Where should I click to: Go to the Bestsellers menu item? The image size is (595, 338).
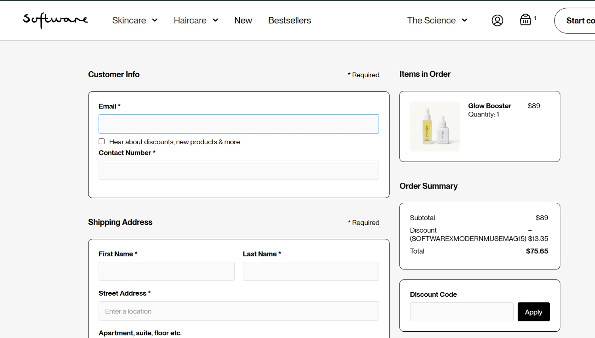pyautogui.click(x=290, y=20)
